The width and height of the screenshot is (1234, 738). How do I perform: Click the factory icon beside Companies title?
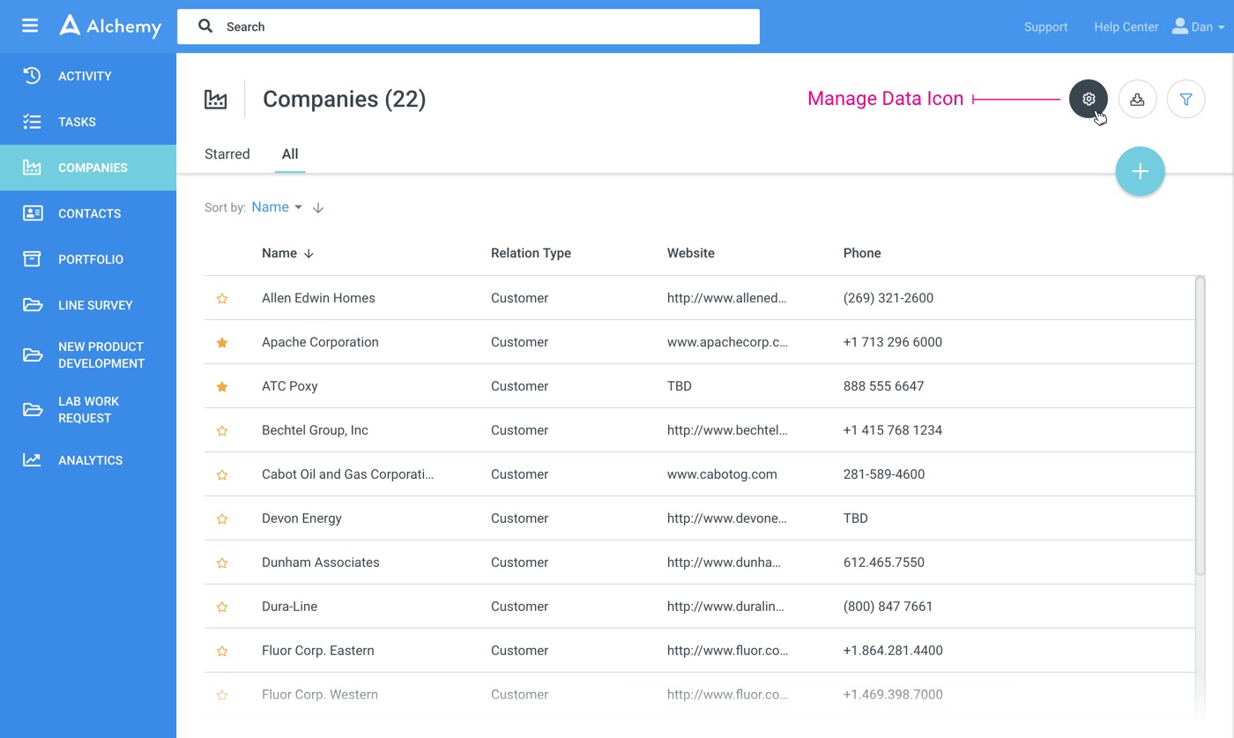click(x=215, y=99)
